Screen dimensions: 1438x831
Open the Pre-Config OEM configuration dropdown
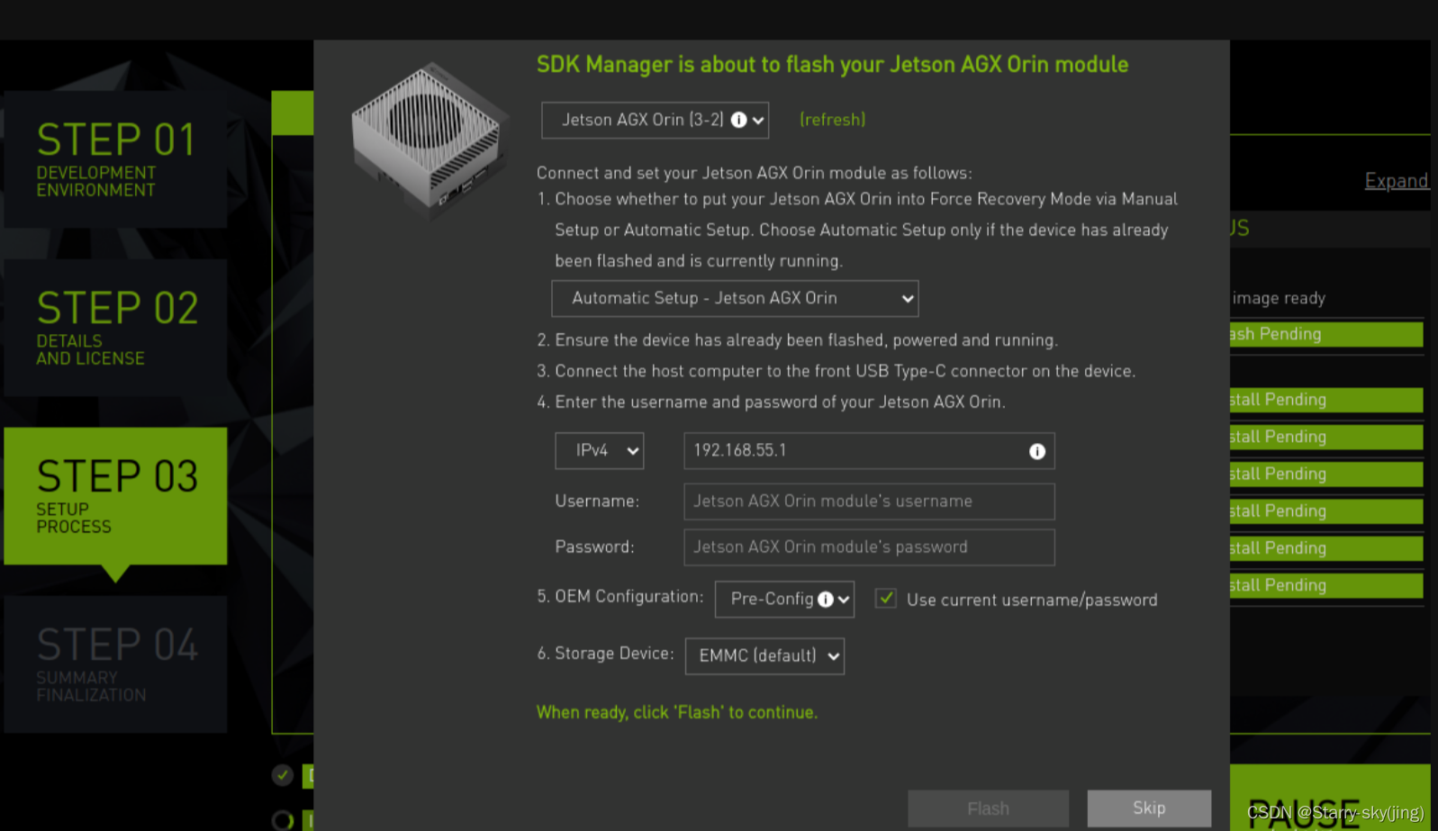[x=784, y=600]
